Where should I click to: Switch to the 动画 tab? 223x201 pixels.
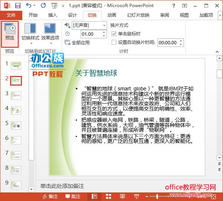(112, 15)
